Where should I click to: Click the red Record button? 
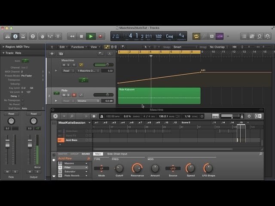[100, 36]
